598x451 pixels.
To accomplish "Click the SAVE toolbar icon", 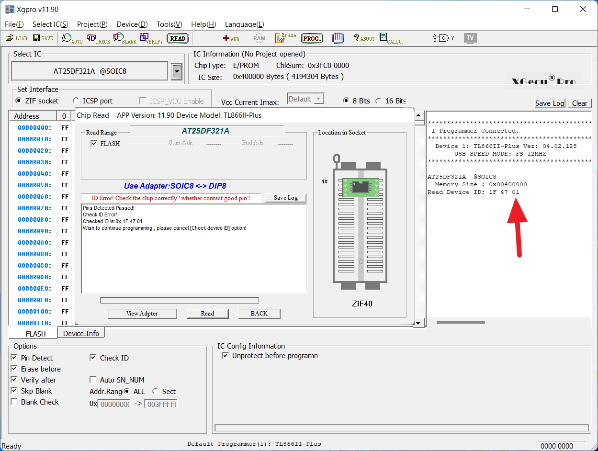I will click(x=43, y=38).
